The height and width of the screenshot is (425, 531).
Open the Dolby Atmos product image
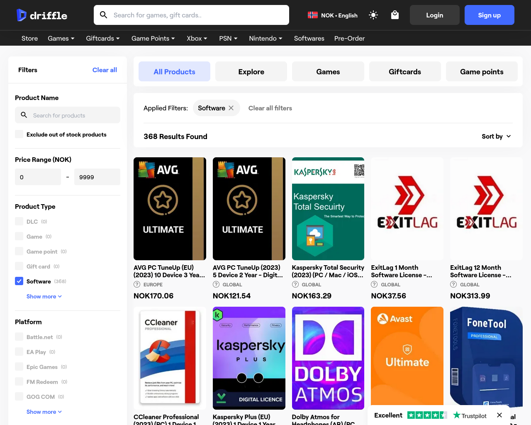click(x=328, y=358)
